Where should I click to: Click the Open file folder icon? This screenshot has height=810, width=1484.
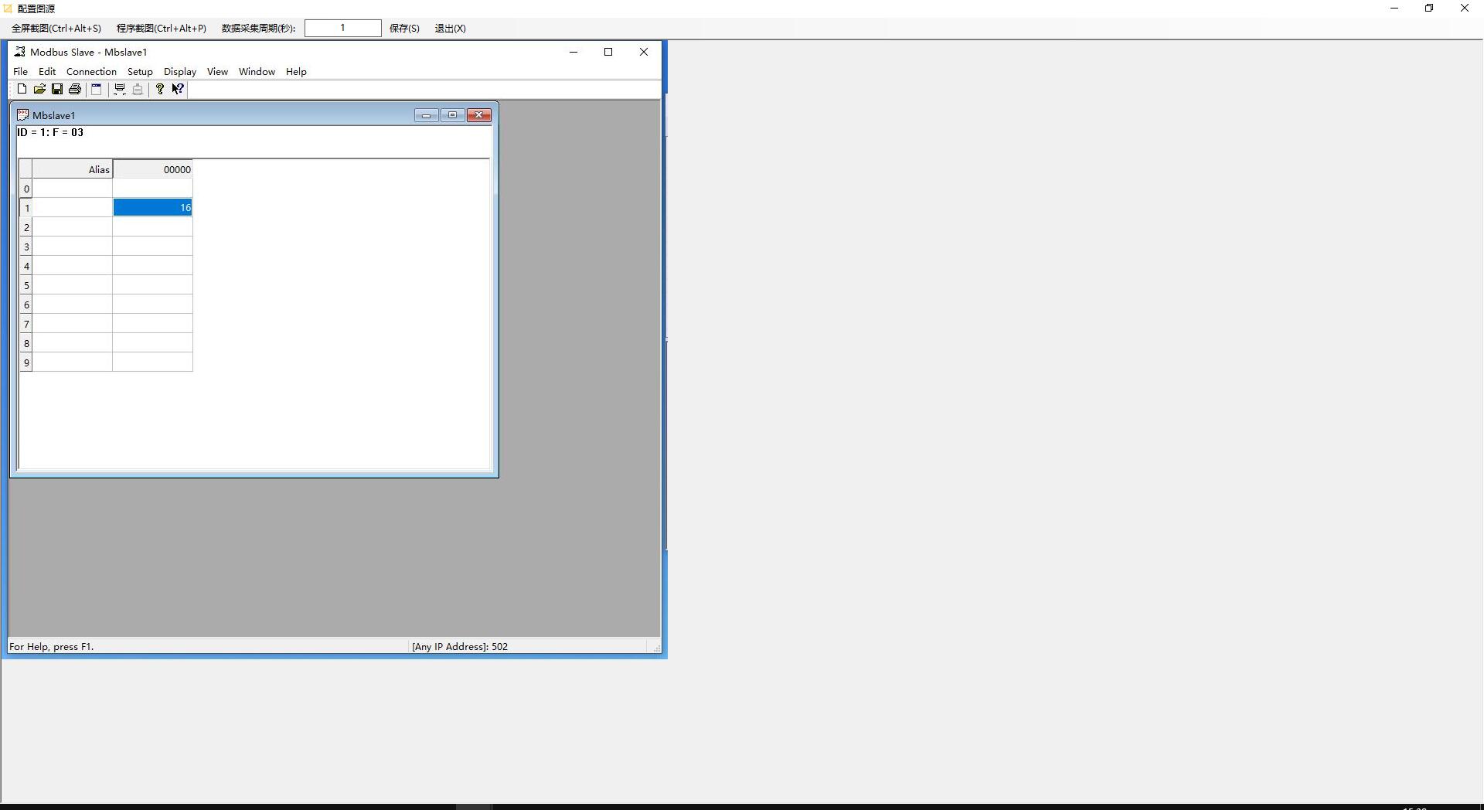[39, 89]
